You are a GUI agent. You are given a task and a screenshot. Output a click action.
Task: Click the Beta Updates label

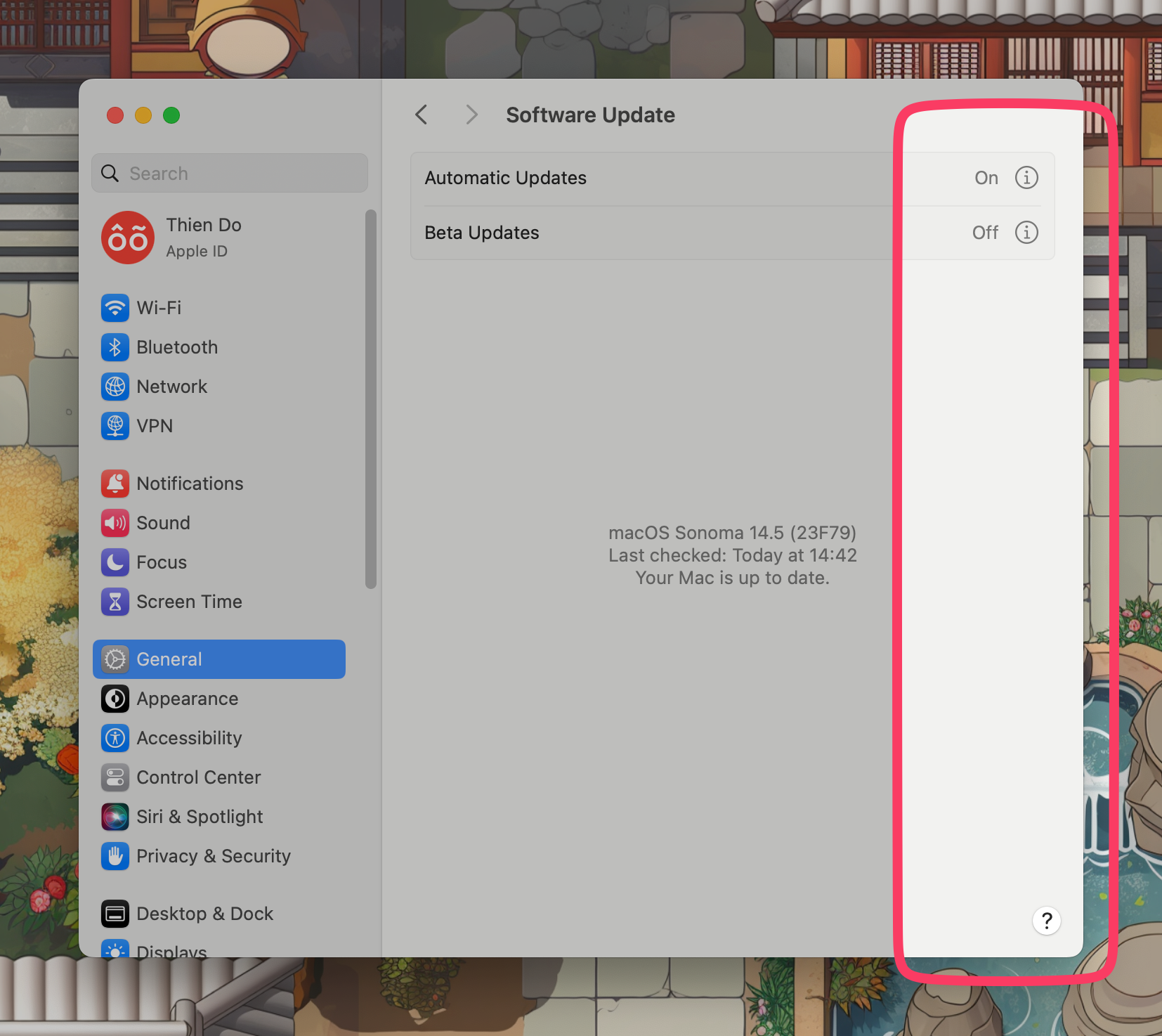(482, 233)
